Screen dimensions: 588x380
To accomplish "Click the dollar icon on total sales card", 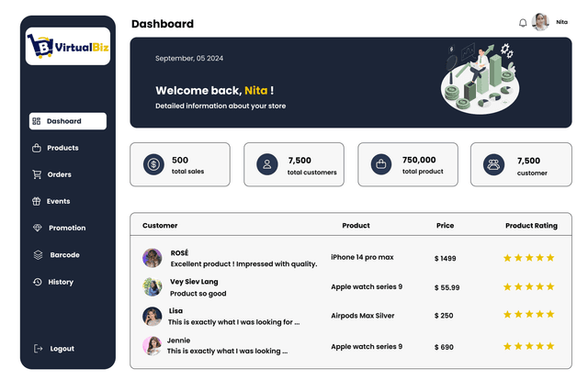I will pos(153,164).
